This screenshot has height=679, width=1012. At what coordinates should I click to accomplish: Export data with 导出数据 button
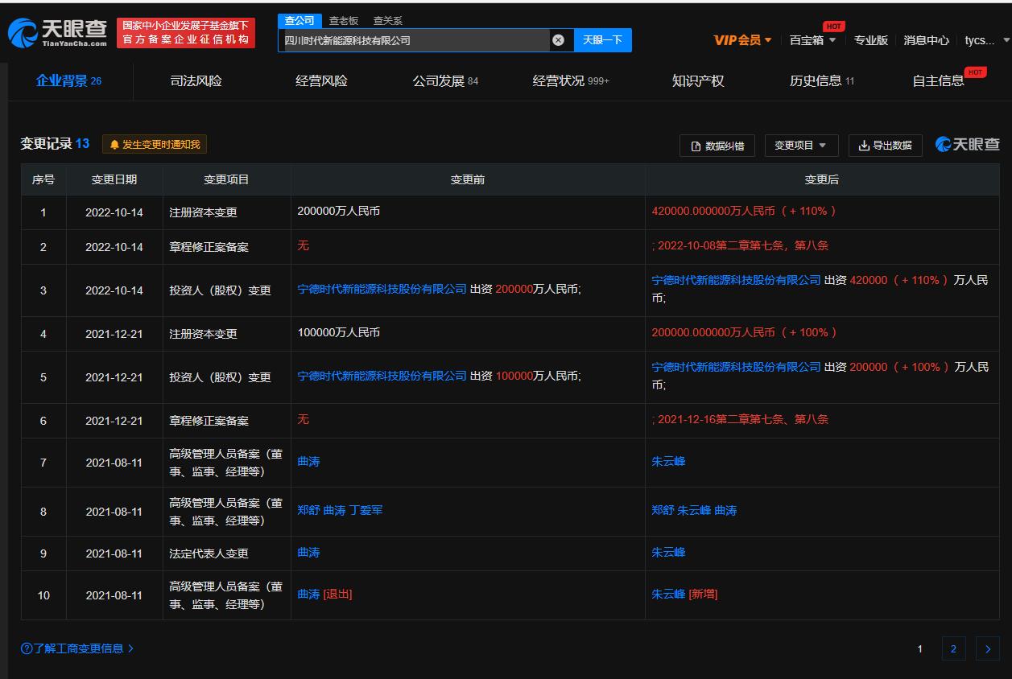click(885, 146)
